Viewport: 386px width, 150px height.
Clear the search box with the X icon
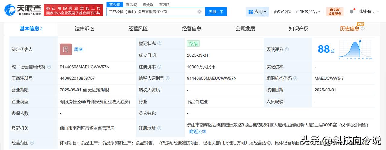click(200, 12)
